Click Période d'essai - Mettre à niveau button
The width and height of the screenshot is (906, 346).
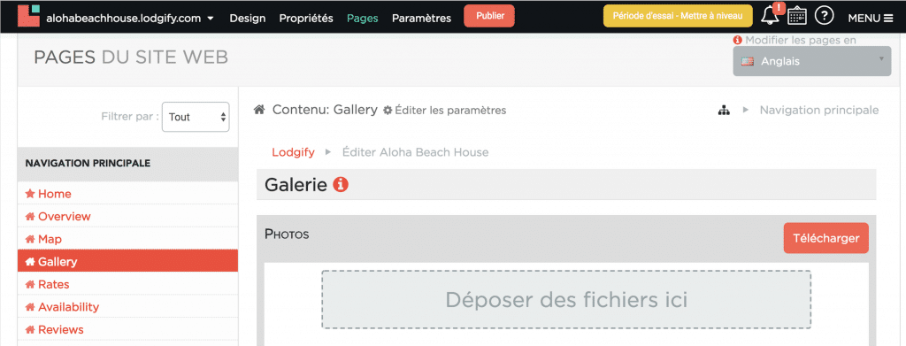coord(678,16)
